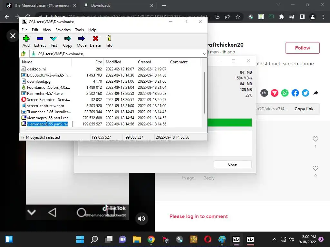Viewport: 330px width, 247px height.
Task: Click the Follow button on TikTok
Action: click(x=302, y=48)
